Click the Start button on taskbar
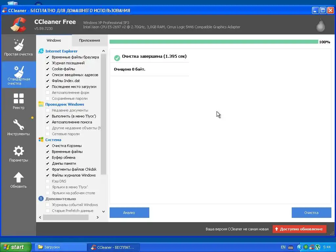 (15, 247)
